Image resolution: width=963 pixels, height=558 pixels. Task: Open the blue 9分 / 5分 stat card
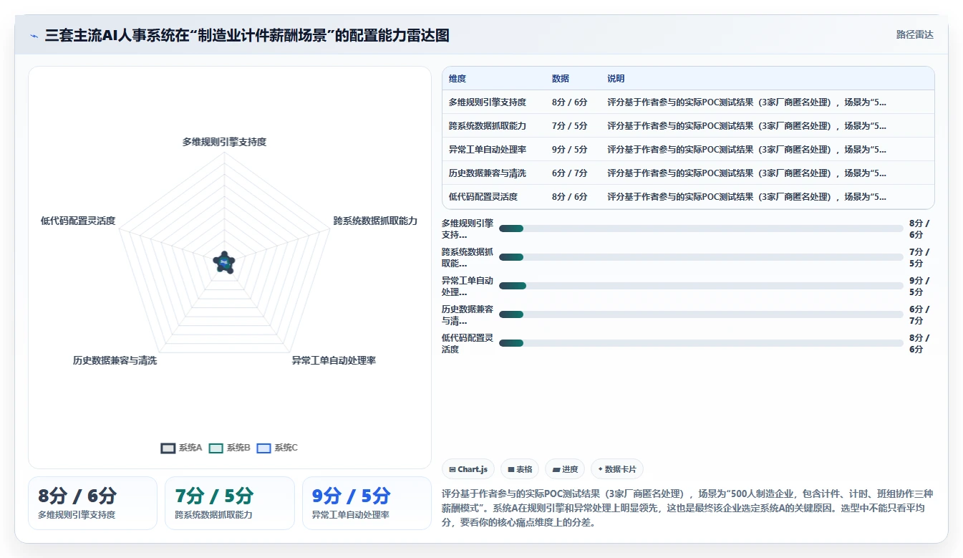tap(367, 503)
